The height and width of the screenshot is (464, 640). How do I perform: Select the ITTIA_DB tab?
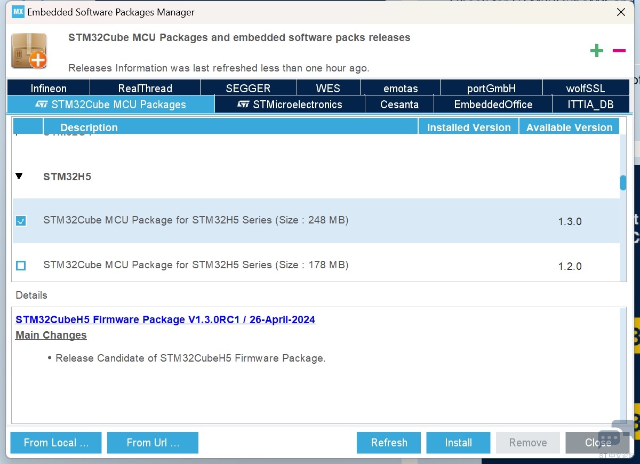coord(590,104)
